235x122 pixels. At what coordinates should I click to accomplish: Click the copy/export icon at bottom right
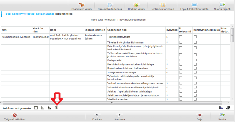click(221, 108)
